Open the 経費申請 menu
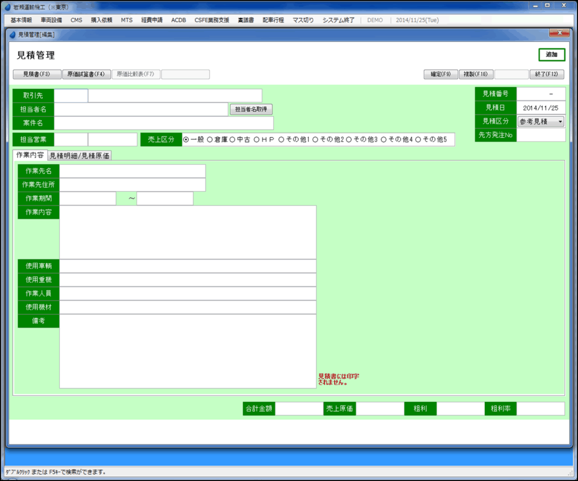The height and width of the screenshot is (481, 578). [152, 20]
